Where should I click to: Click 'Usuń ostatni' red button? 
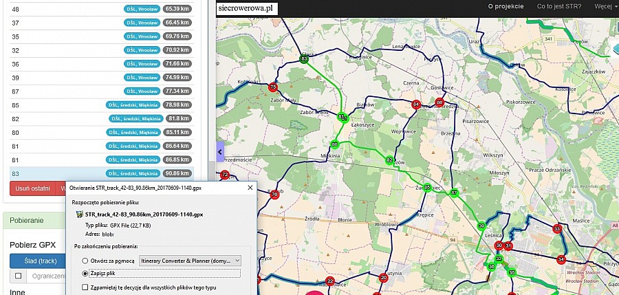click(x=32, y=188)
